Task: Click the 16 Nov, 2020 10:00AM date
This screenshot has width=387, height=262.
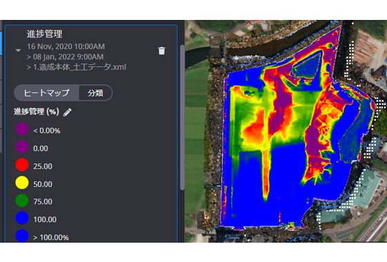Action: tap(66, 47)
